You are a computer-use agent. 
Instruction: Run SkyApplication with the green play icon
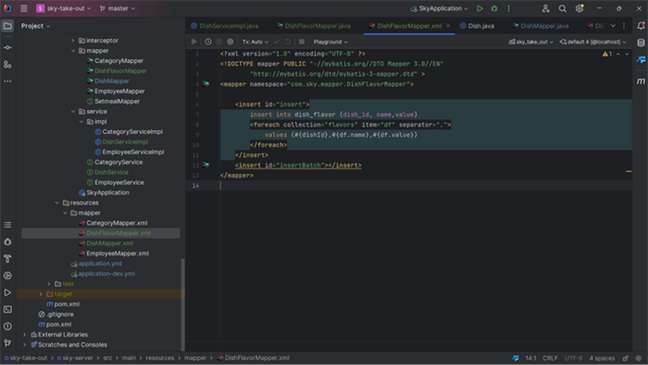(480, 8)
